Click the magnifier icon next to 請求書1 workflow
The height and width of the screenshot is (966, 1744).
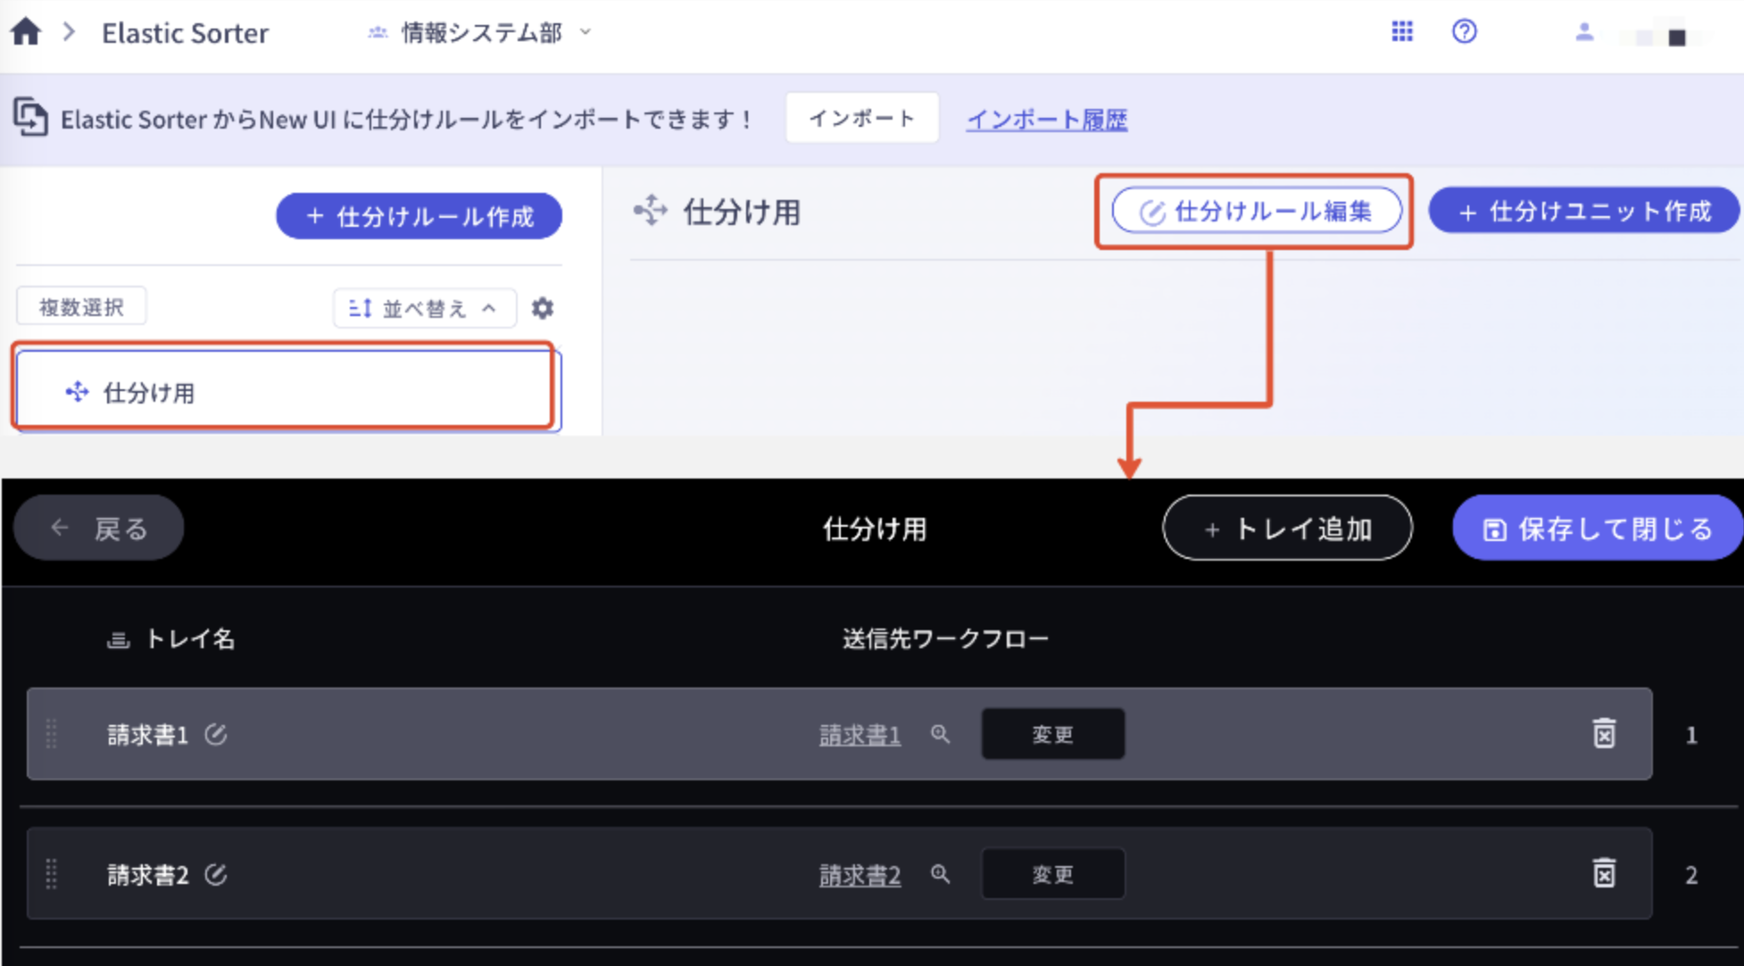(940, 734)
